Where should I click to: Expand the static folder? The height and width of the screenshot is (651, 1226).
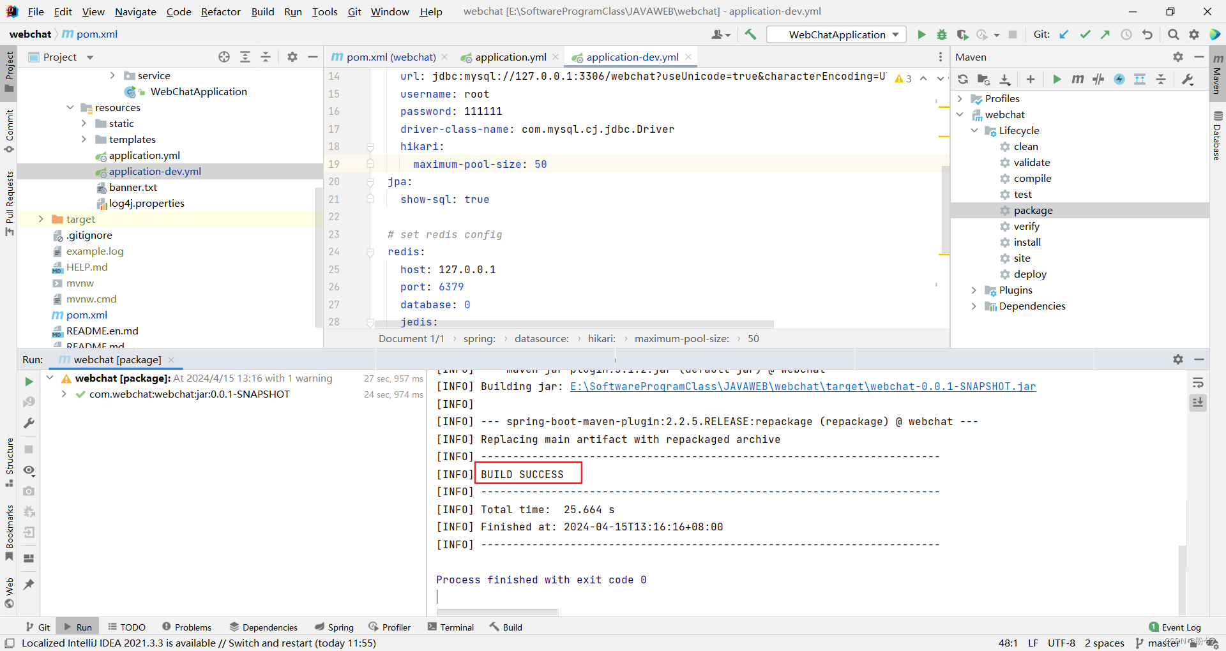pos(84,123)
